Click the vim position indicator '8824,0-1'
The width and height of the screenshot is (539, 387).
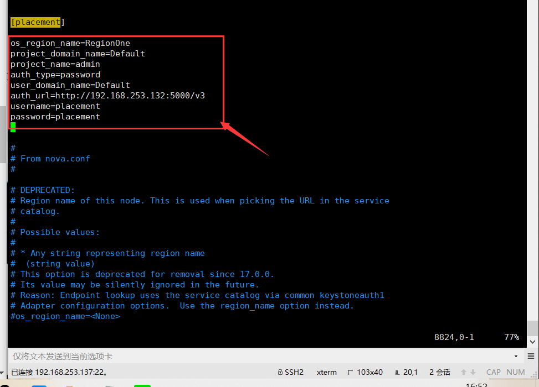point(454,337)
